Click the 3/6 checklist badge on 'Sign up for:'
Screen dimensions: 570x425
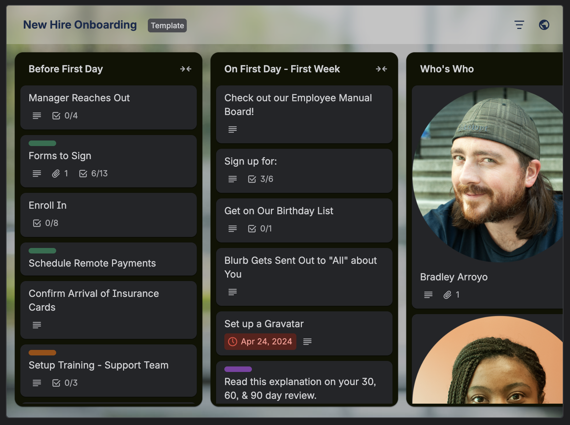[x=261, y=179]
